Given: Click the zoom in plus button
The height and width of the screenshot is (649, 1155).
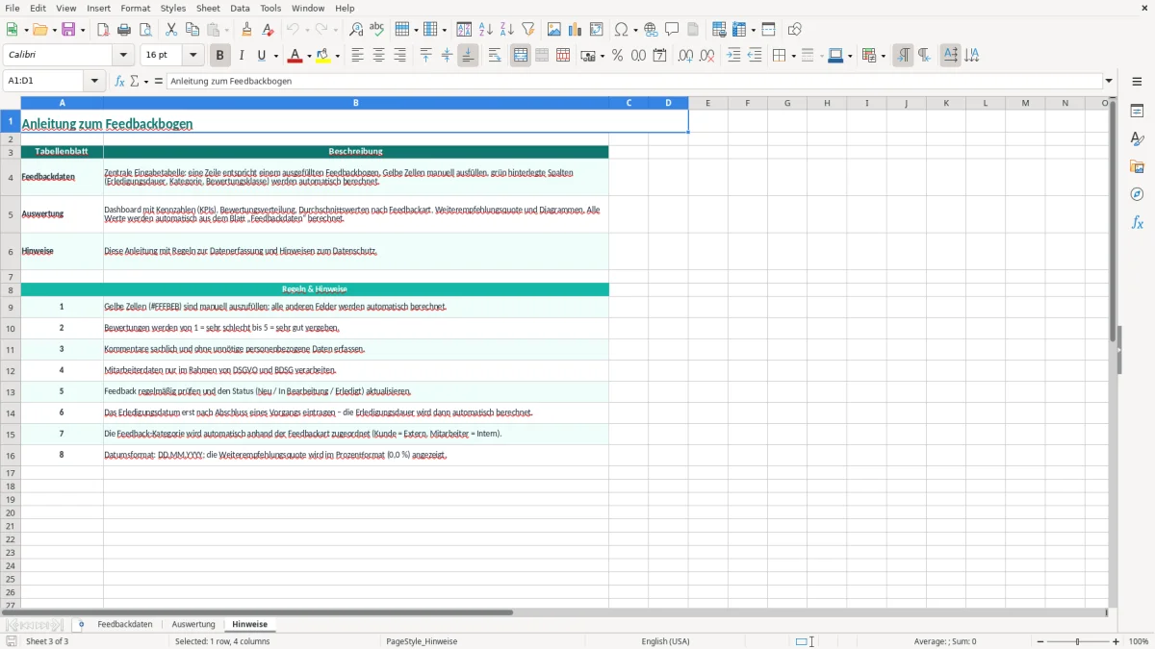Looking at the screenshot, I should 1116,641.
